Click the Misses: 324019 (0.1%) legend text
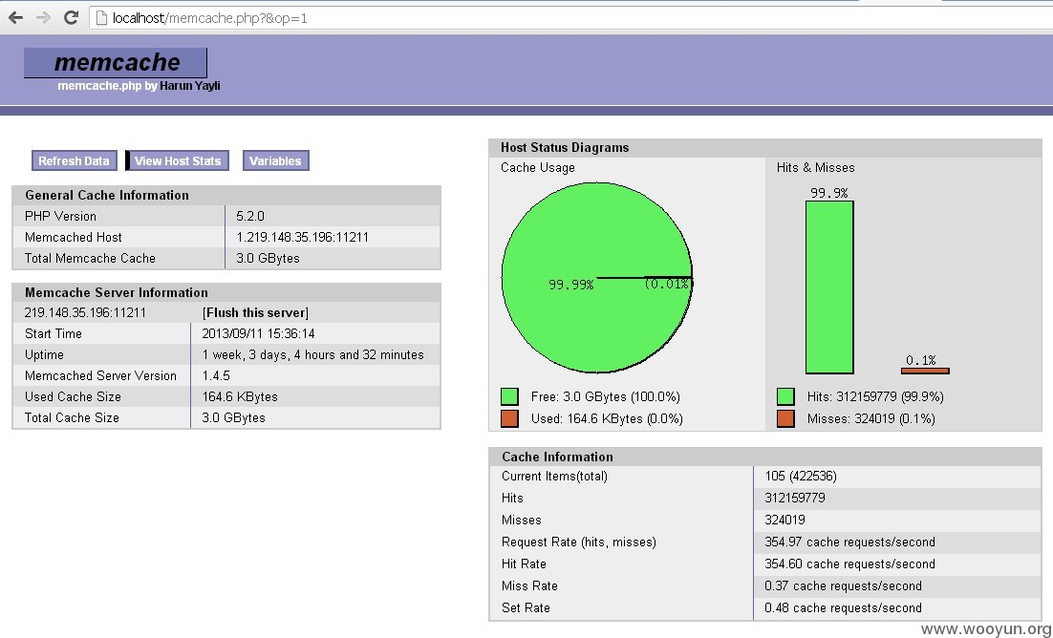 point(871,419)
